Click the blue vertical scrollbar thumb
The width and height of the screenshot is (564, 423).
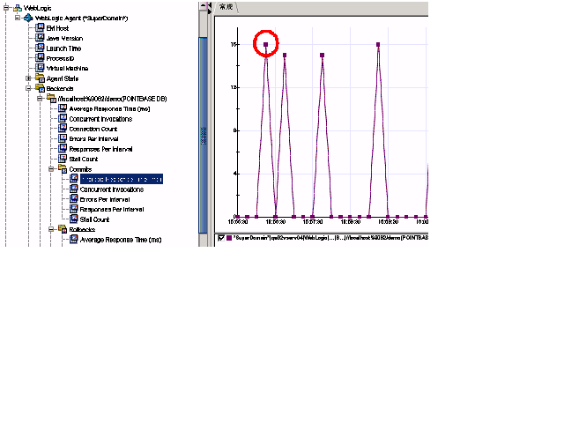point(203,135)
